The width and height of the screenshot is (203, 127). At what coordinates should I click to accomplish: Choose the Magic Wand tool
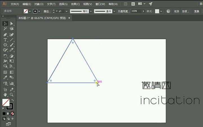[x=5, y=29]
